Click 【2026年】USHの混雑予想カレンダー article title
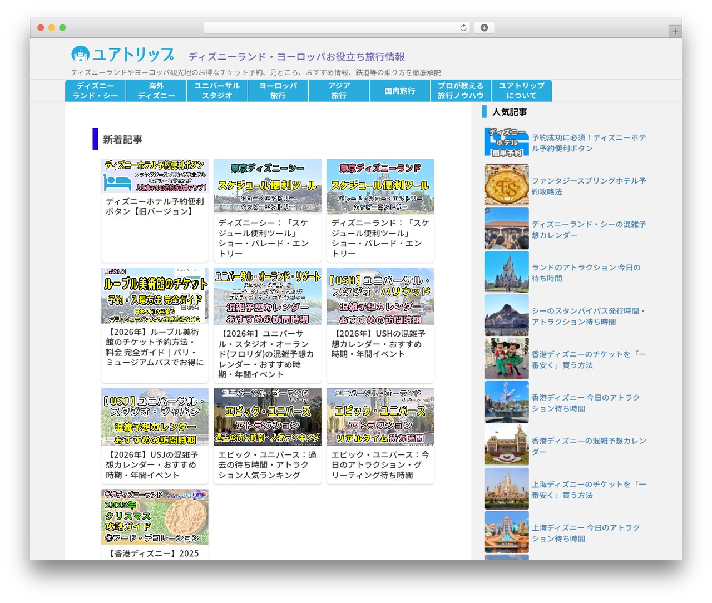The image size is (712, 603). [379, 343]
